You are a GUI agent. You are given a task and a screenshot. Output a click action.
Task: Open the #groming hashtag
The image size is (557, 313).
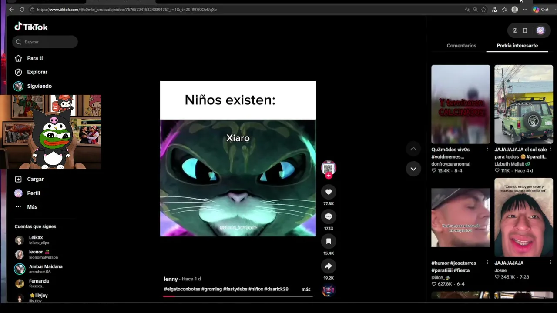[211, 289]
